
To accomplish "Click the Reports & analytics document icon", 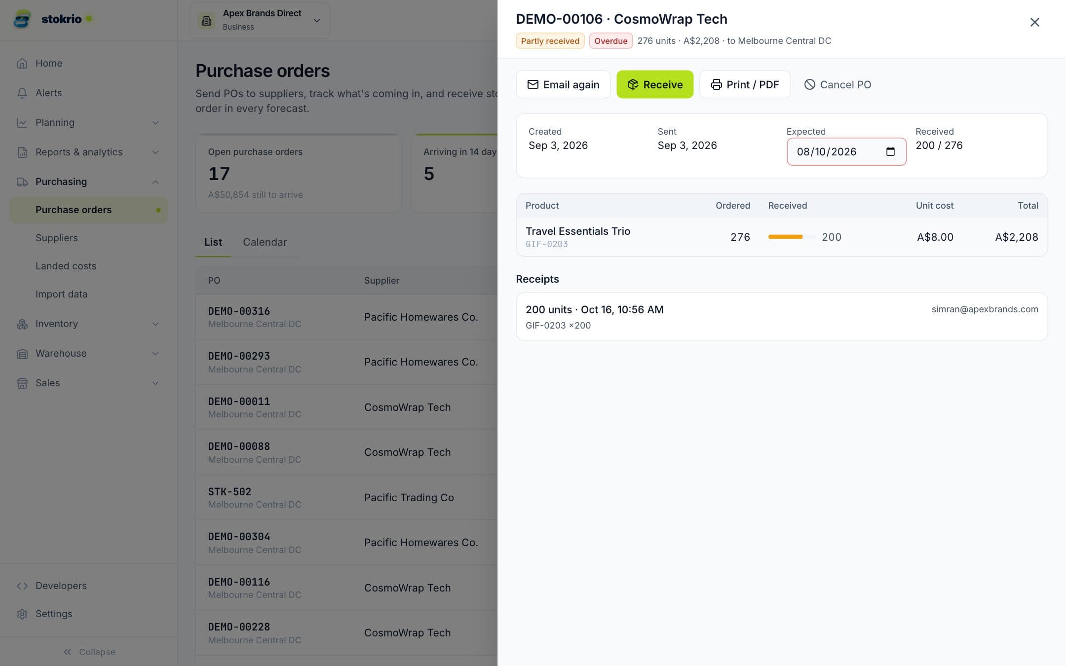I will pos(22,152).
